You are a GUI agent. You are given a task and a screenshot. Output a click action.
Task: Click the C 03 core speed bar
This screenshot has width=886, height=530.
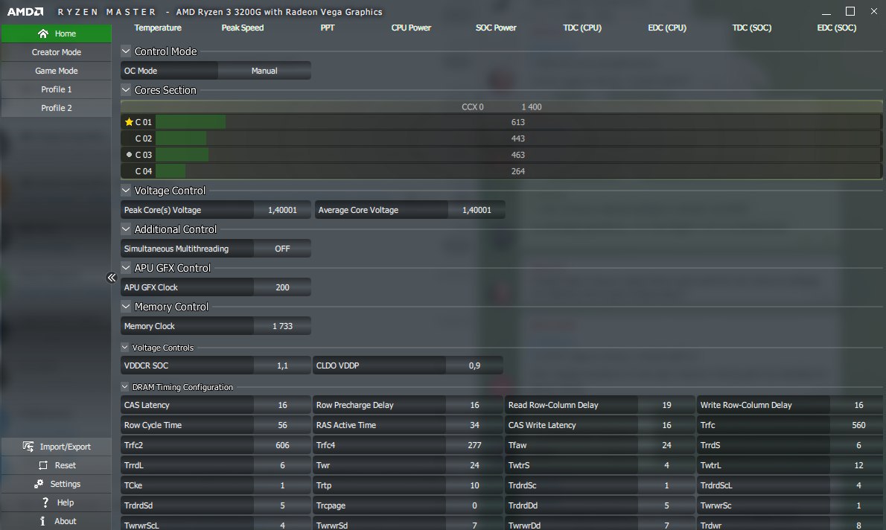[518, 155]
